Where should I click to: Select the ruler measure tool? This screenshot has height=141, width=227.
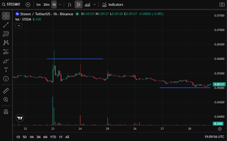click(x=6, y=91)
